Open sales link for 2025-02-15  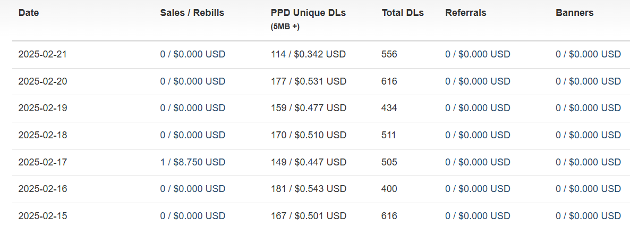pos(192,216)
